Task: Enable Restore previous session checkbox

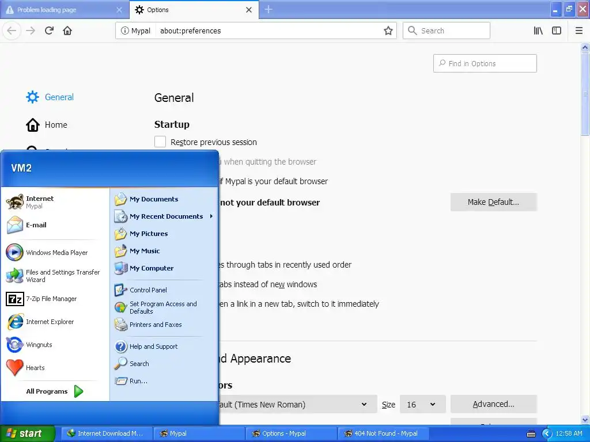Action: [160, 142]
